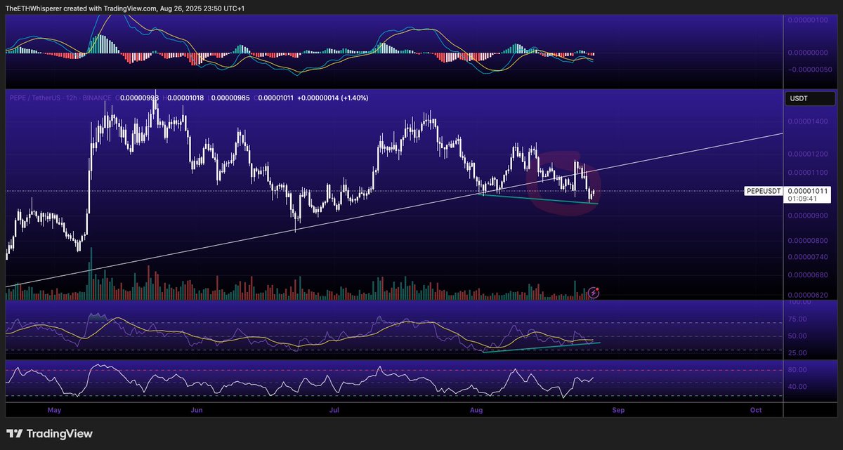Click the May label on time axis
The width and height of the screenshot is (843, 450).
click(55, 410)
